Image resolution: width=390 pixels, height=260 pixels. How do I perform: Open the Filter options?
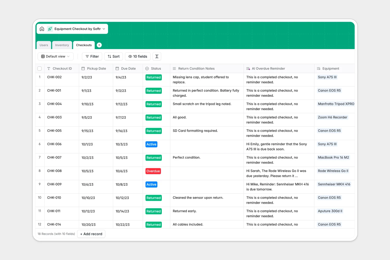(92, 56)
